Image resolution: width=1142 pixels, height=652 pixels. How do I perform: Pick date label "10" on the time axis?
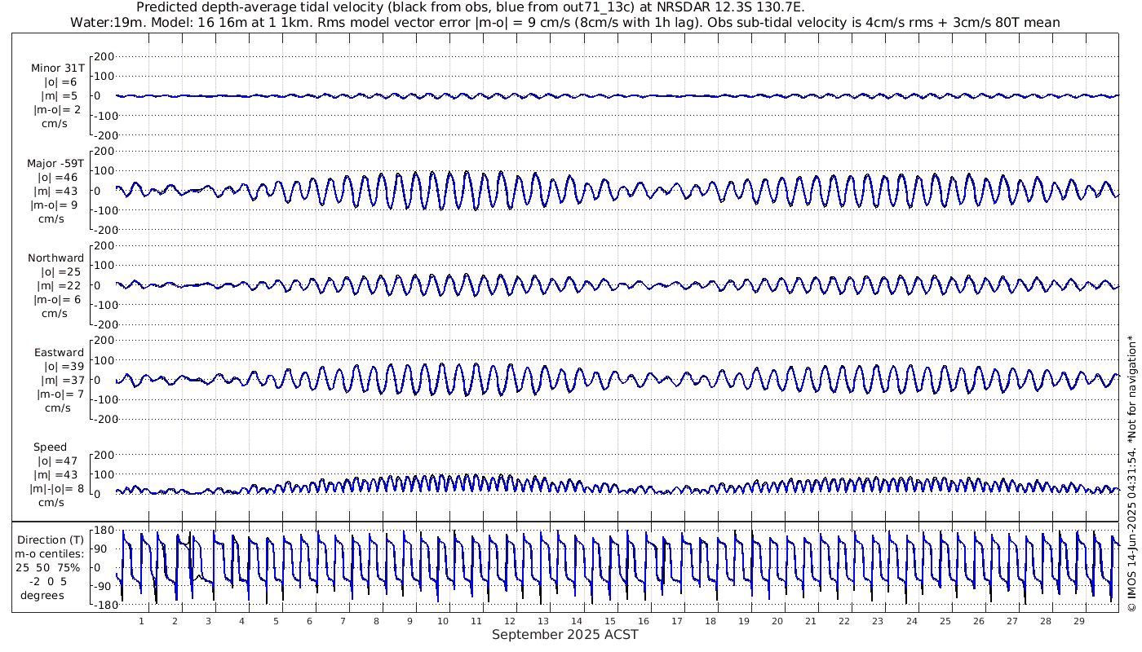pos(443,621)
